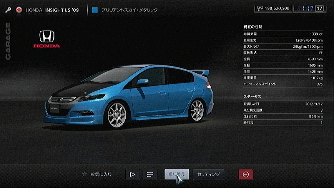This screenshot has width=334, height=188.
Task: Select the ステータス section header
Action: (x=252, y=96)
